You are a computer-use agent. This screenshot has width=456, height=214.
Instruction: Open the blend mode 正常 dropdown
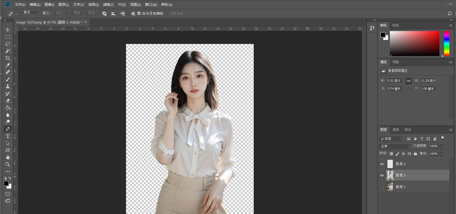[395, 146]
